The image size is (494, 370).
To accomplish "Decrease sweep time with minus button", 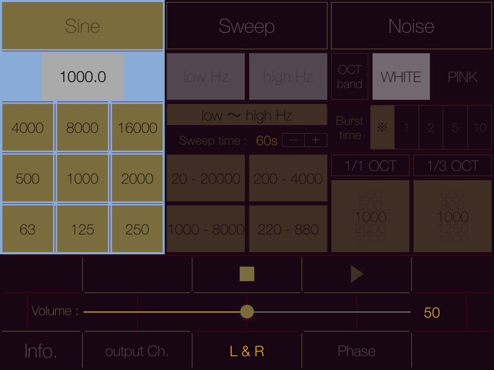I will 293,140.
